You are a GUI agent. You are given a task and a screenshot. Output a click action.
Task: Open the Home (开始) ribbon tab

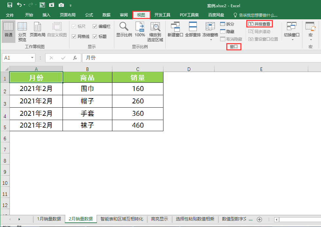coord(29,15)
